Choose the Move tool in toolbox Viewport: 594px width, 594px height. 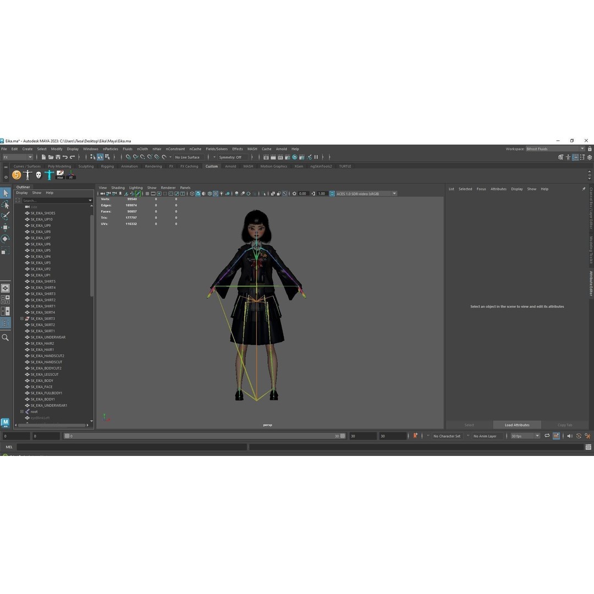(5, 227)
